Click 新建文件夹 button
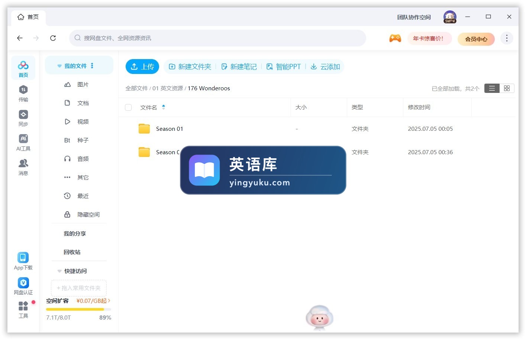The image size is (526, 340). (190, 67)
